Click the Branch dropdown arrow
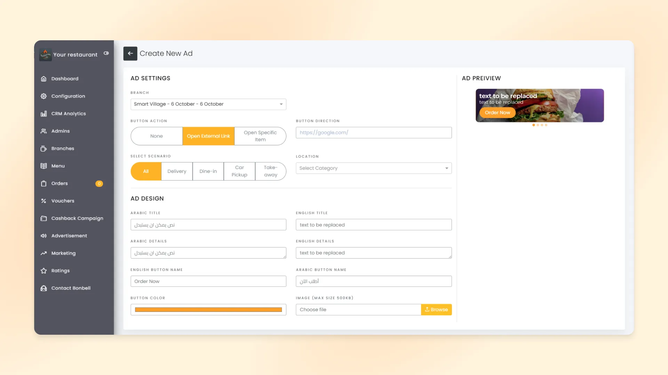Viewport: 668px width, 375px height. pyautogui.click(x=281, y=104)
